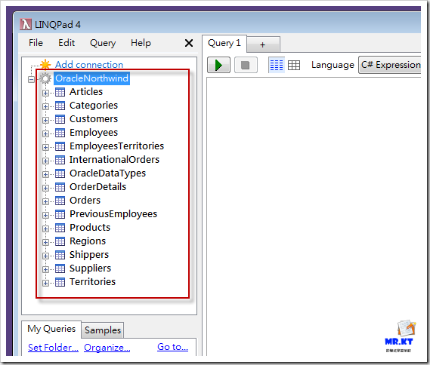Open the Help menu
Image resolution: width=430 pixels, height=365 pixels.
point(141,43)
